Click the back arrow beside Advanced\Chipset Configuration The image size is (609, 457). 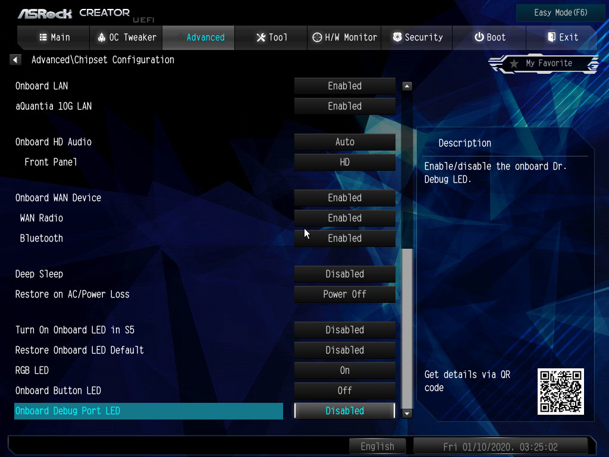point(16,60)
